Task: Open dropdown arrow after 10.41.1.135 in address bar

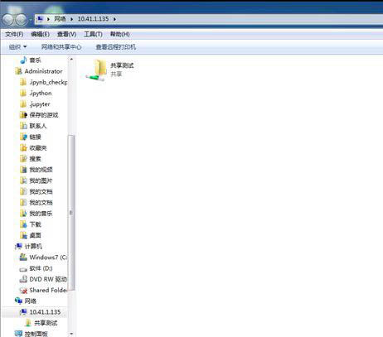Action: point(114,19)
